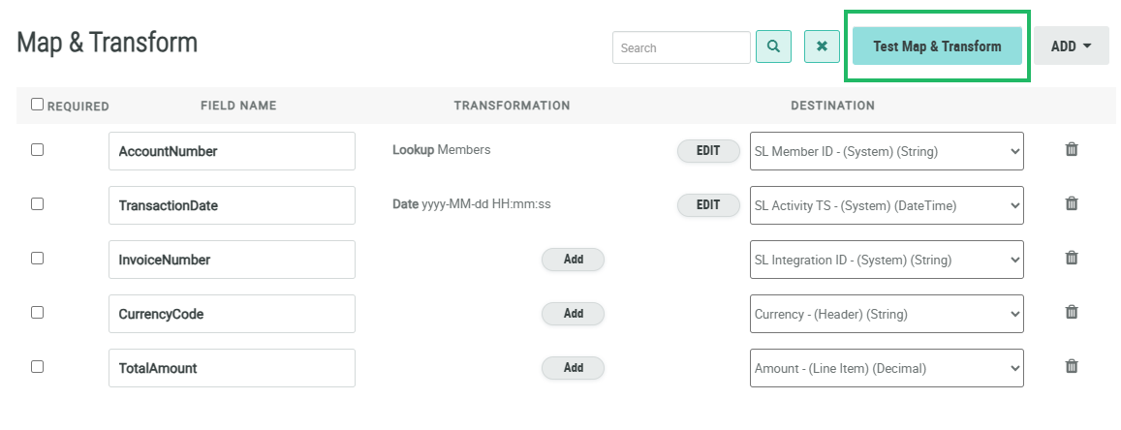Click the clear search X icon
1121x430 pixels.
click(x=822, y=46)
